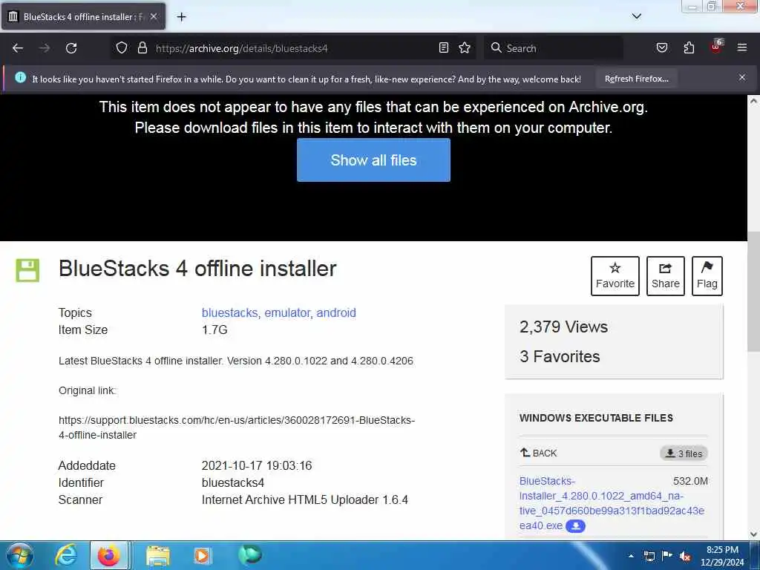
Task: Click the 2,379 Views text
Action: pos(563,327)
